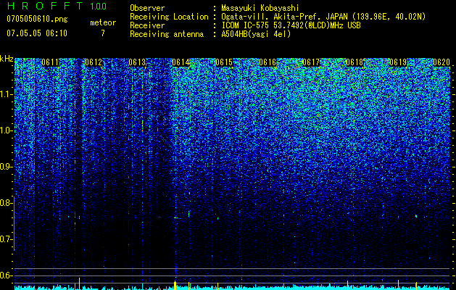
Task: Click the date stamp 07.05.05 06:10
Action: pyautogui.click(x=37, y=33)
